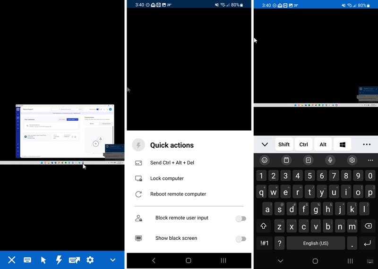Tap recent apps button below keyboard

(x=350, y=261)
